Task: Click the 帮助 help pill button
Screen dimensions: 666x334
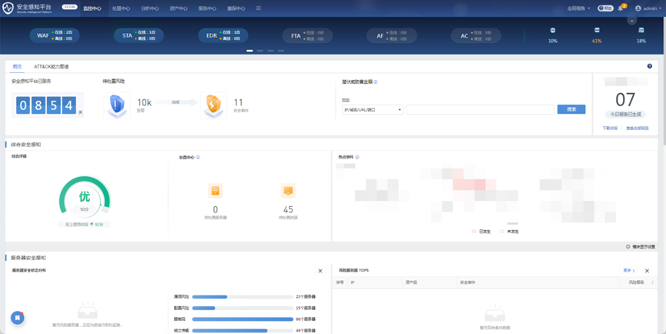Action: point(605,8)
